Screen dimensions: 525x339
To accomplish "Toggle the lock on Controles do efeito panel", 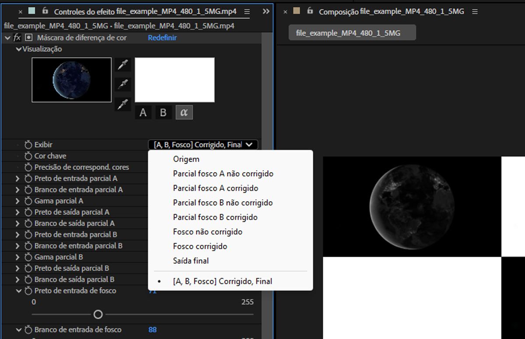I will click(45, 11).
